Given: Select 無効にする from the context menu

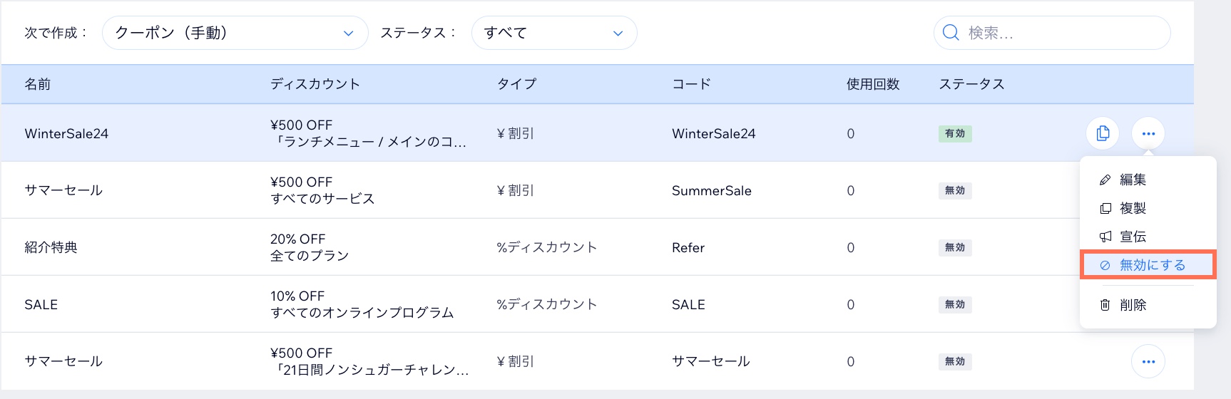Looking at the screenshot, I should pyautogui.click(x=1148, y=265).
